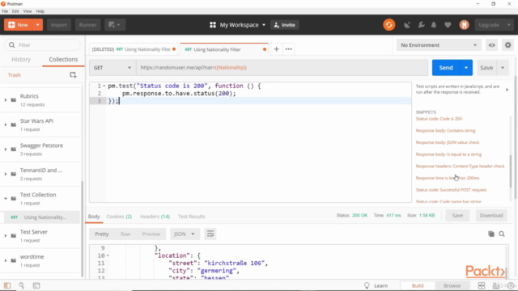
Task: Open Test Results tab
Action: click(192, 217)
